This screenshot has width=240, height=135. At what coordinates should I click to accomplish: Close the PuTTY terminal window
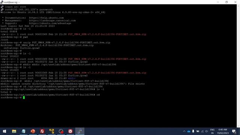(x=235, y=2)
